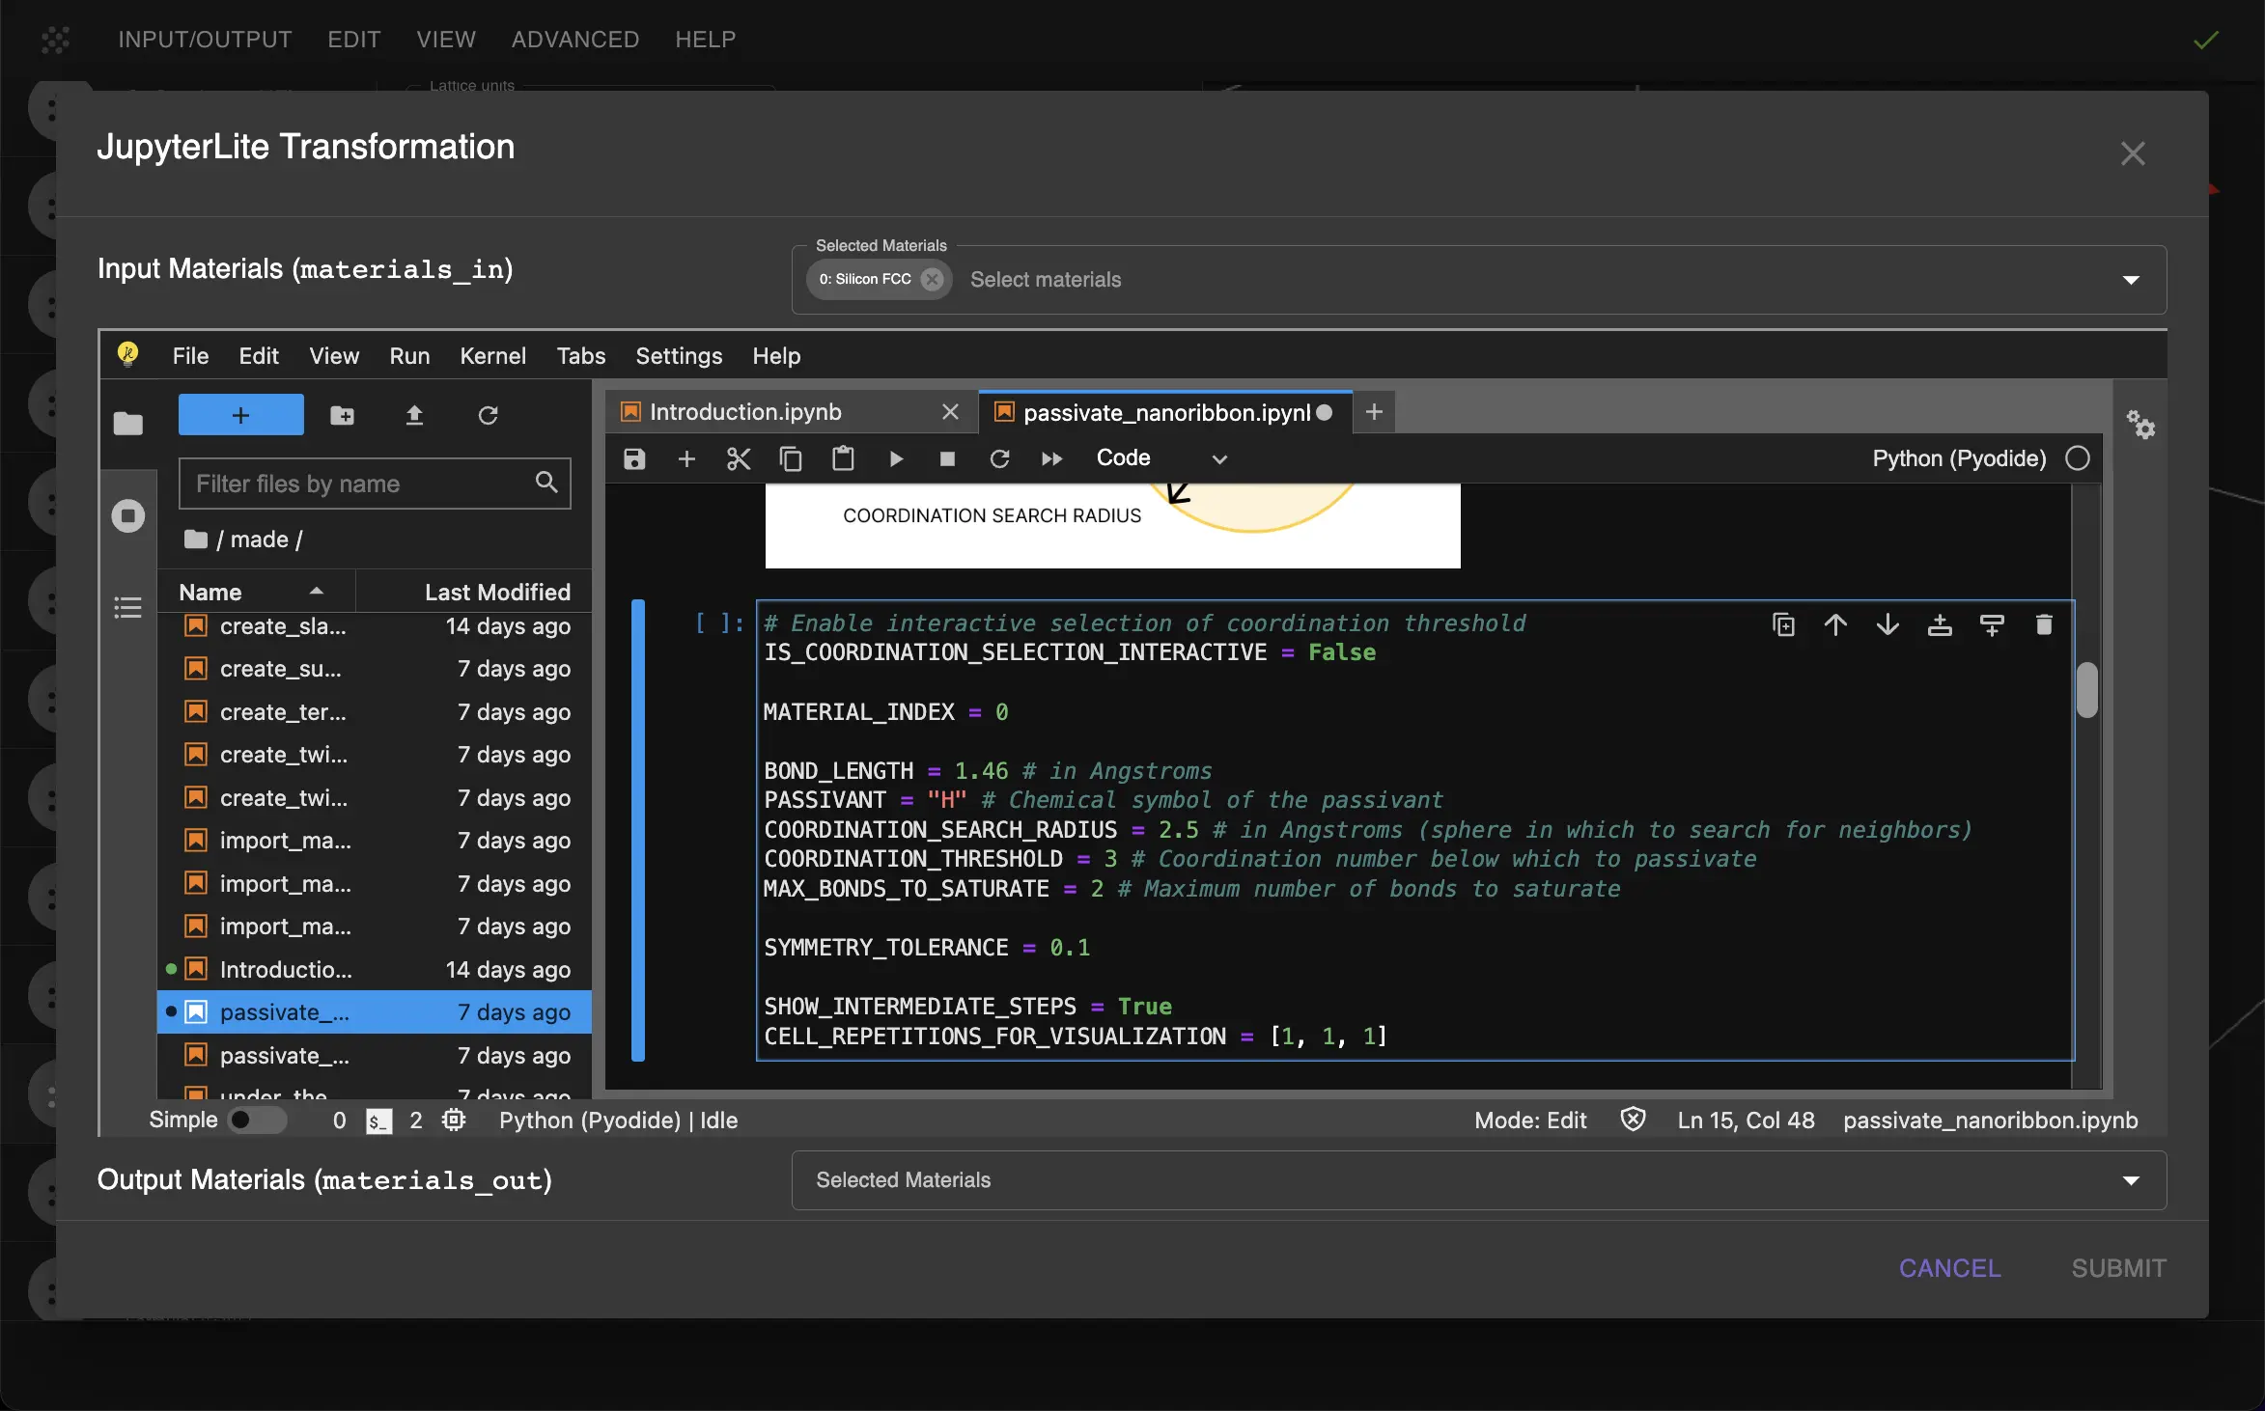Move the cell down with arrow icon

[x=1887, y=624]
